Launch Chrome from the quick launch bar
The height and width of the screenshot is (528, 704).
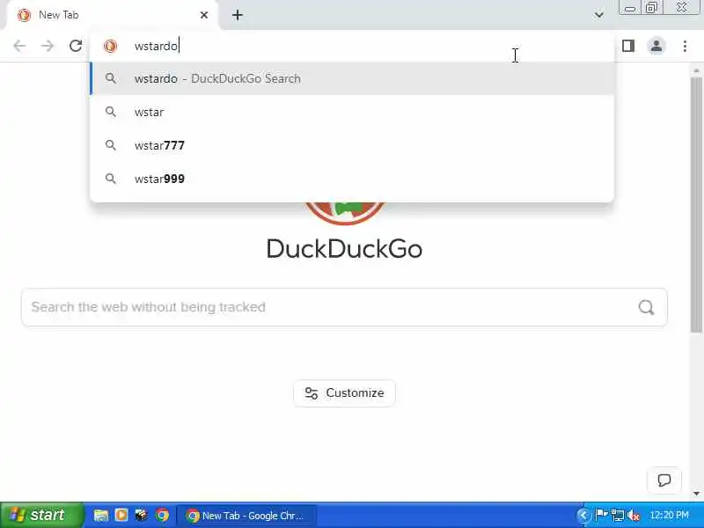(x=162, y=515)
